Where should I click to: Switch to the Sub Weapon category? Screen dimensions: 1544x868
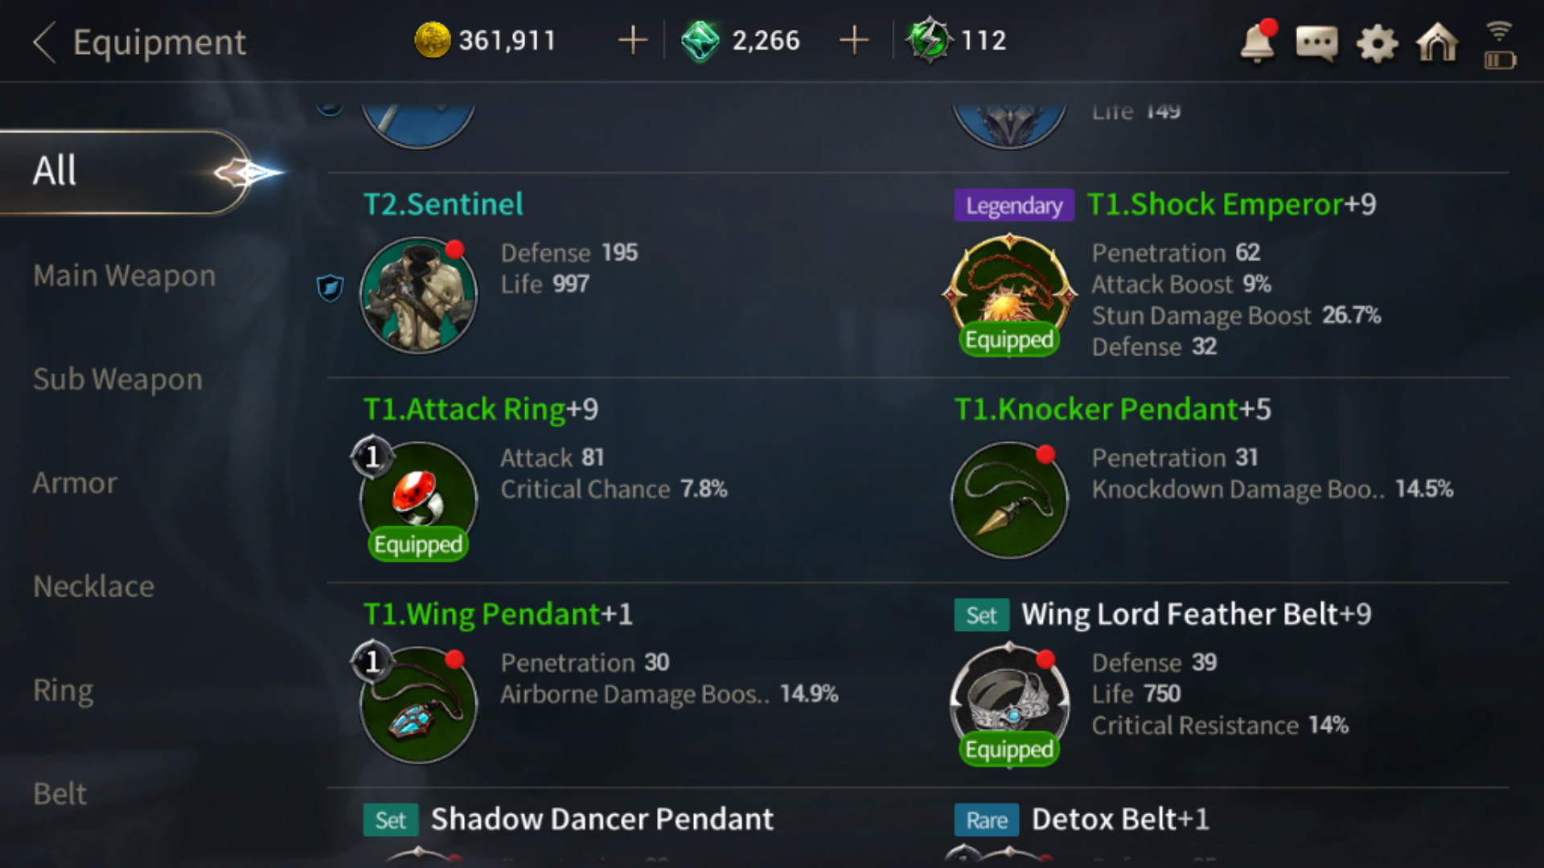point(117,379)
